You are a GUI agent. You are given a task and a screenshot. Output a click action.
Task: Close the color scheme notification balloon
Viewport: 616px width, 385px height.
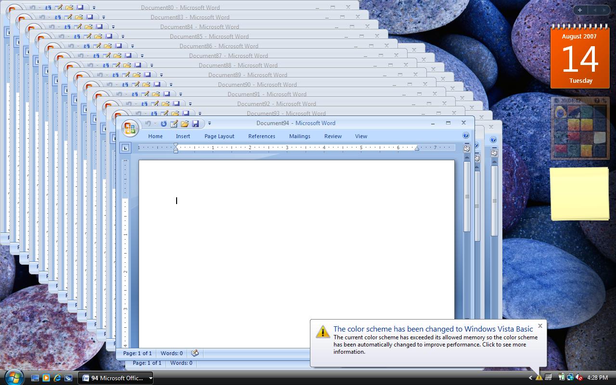540,326
